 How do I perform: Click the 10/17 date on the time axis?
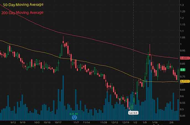pyautogui.click(x=58, y=123)
